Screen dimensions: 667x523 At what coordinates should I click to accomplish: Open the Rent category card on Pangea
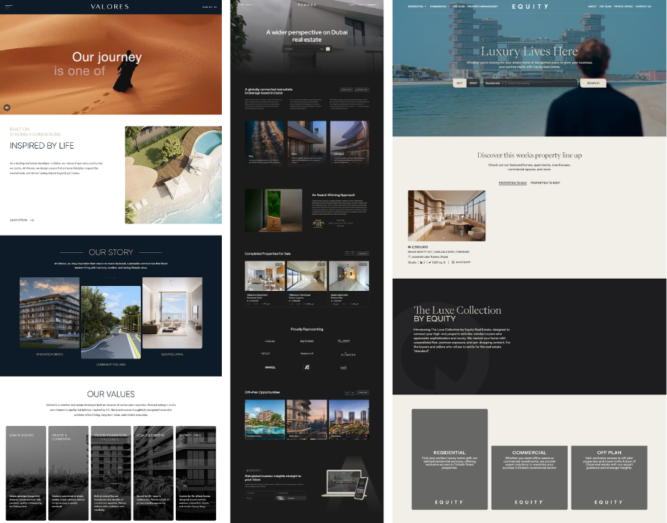pos(307,143)
